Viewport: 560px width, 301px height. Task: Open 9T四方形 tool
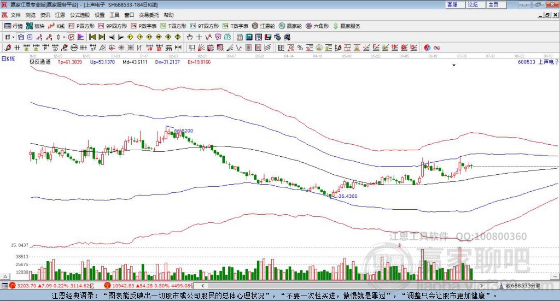205,26
